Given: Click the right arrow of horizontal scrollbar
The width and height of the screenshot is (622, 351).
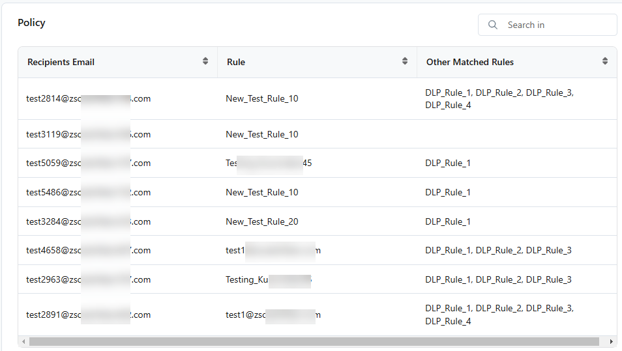Looking at the screenshot, I should 611,341.
